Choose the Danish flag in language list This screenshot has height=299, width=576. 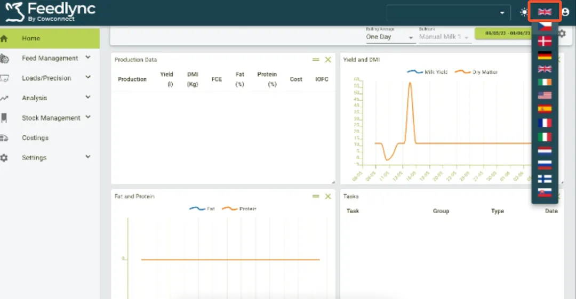coord(545,42)
